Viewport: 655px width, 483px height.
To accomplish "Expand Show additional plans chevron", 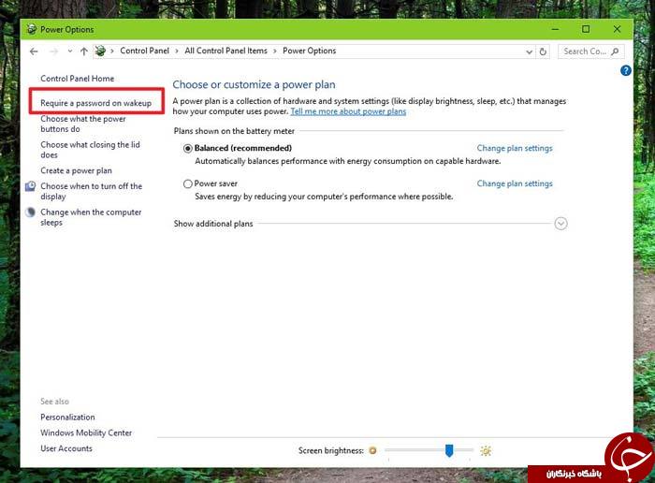I will tap(561, 224).
